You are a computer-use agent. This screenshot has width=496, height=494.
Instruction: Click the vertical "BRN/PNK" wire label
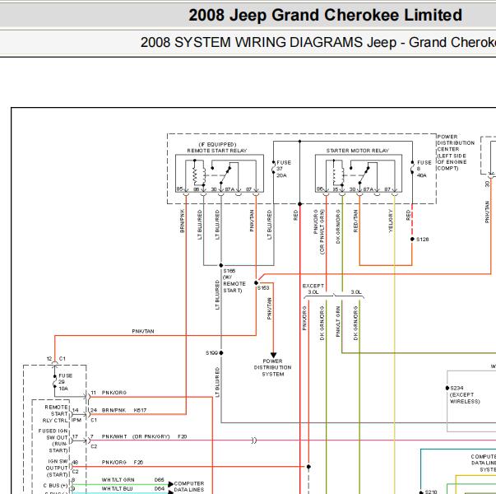183,221
